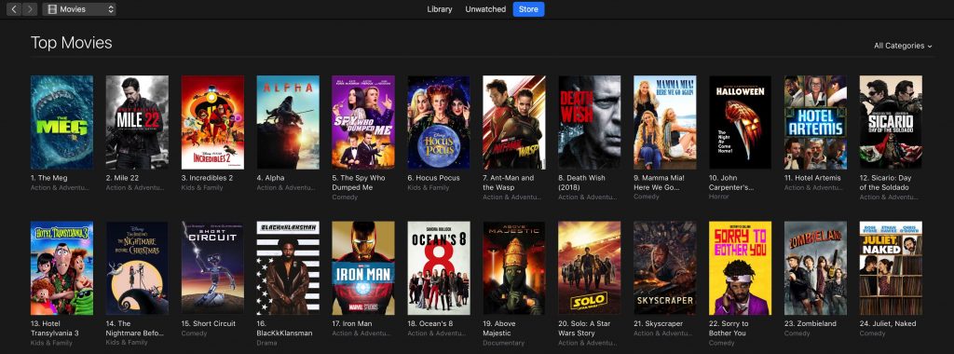The width and height of the screenshot is (954, 354).
Task: Go back with the left arrow button
Action: coord(14,9)
